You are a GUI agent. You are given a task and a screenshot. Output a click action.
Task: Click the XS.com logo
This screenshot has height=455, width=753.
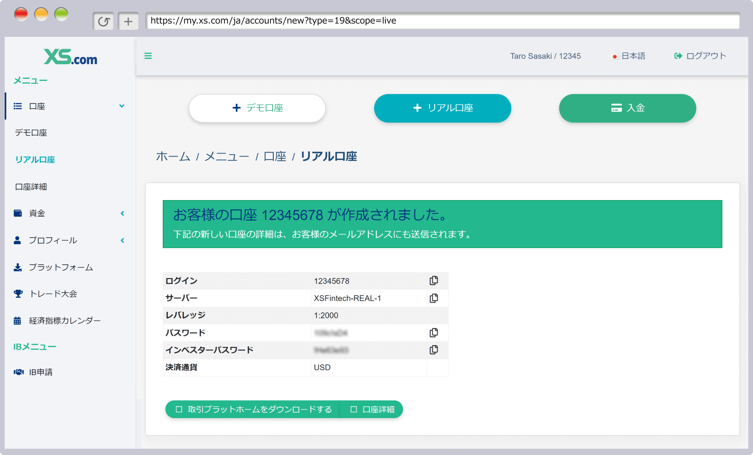[71, 57]
